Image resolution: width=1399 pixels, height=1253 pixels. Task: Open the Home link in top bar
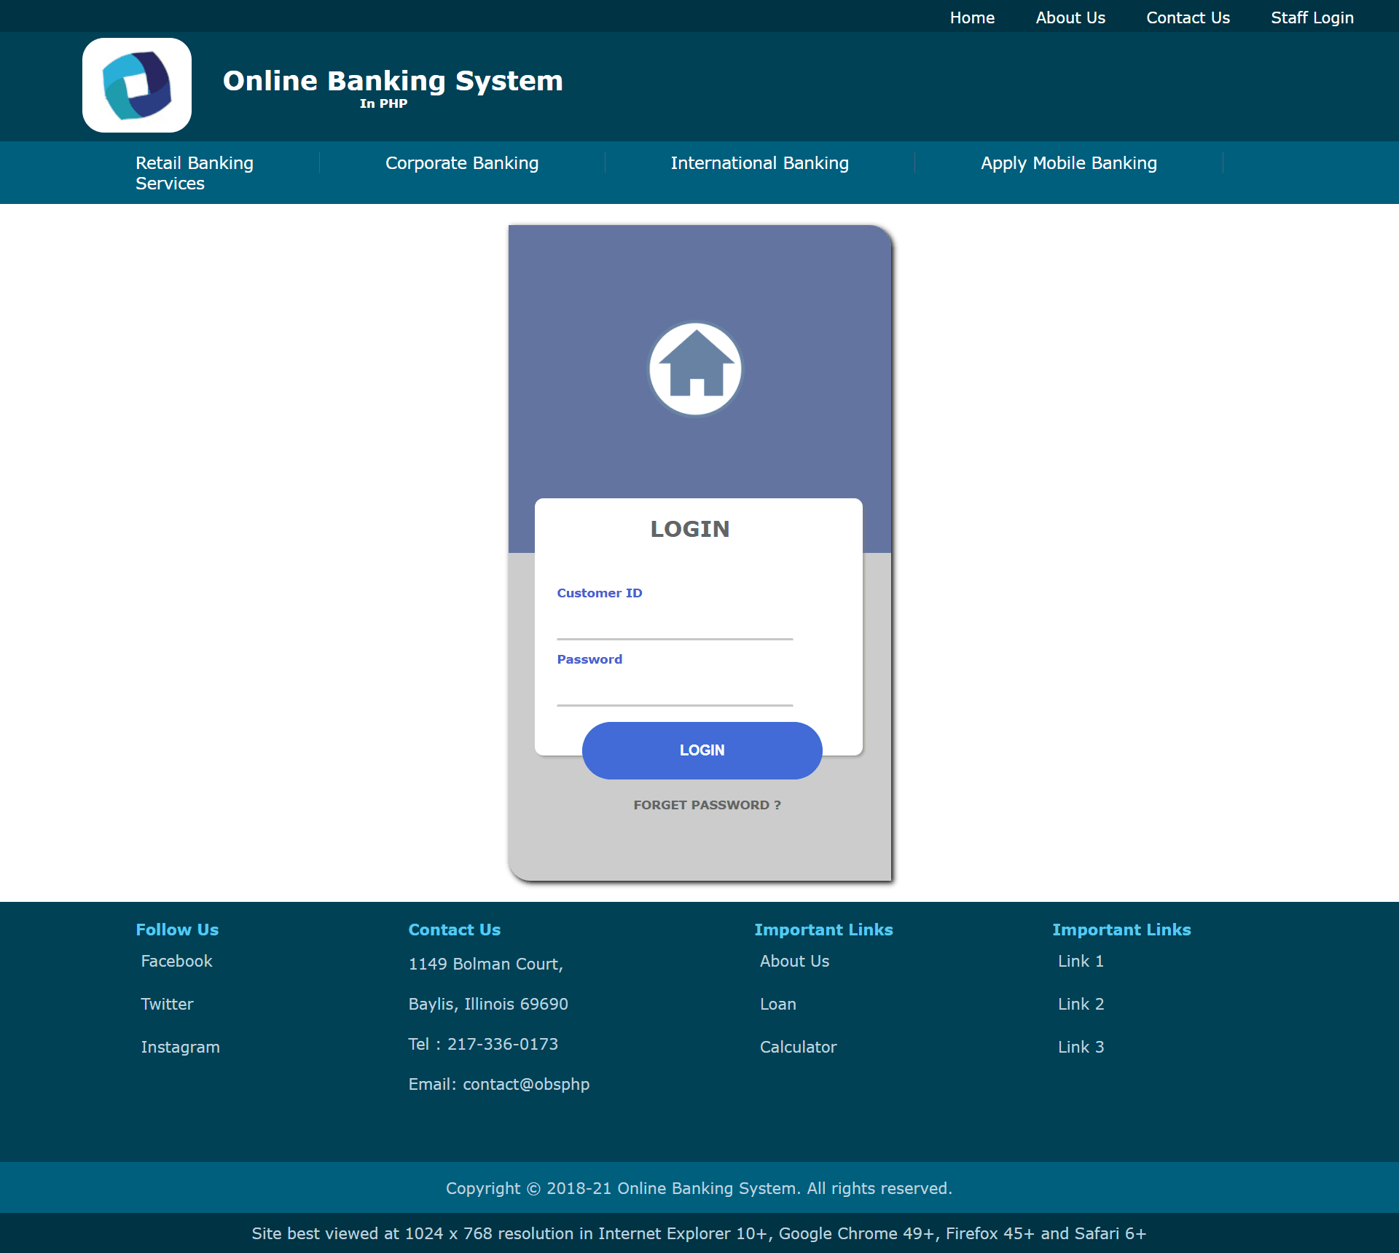click(972, 17)
